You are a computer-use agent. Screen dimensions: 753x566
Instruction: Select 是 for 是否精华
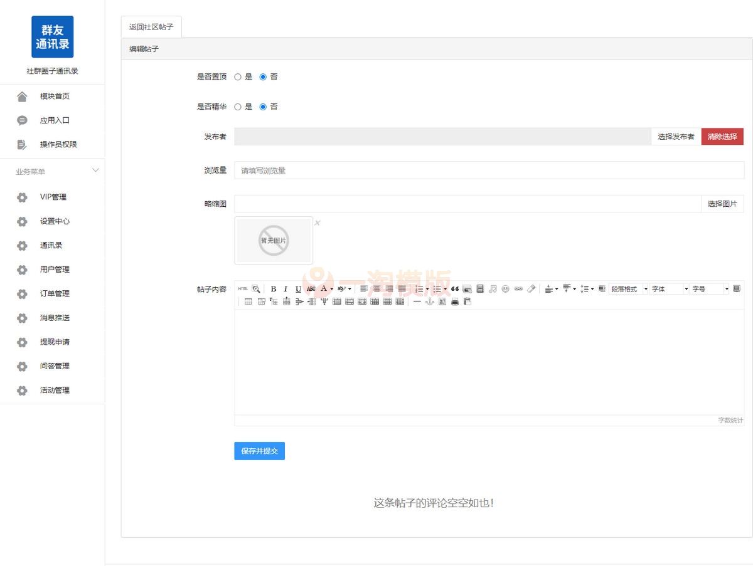pos(238,107)
